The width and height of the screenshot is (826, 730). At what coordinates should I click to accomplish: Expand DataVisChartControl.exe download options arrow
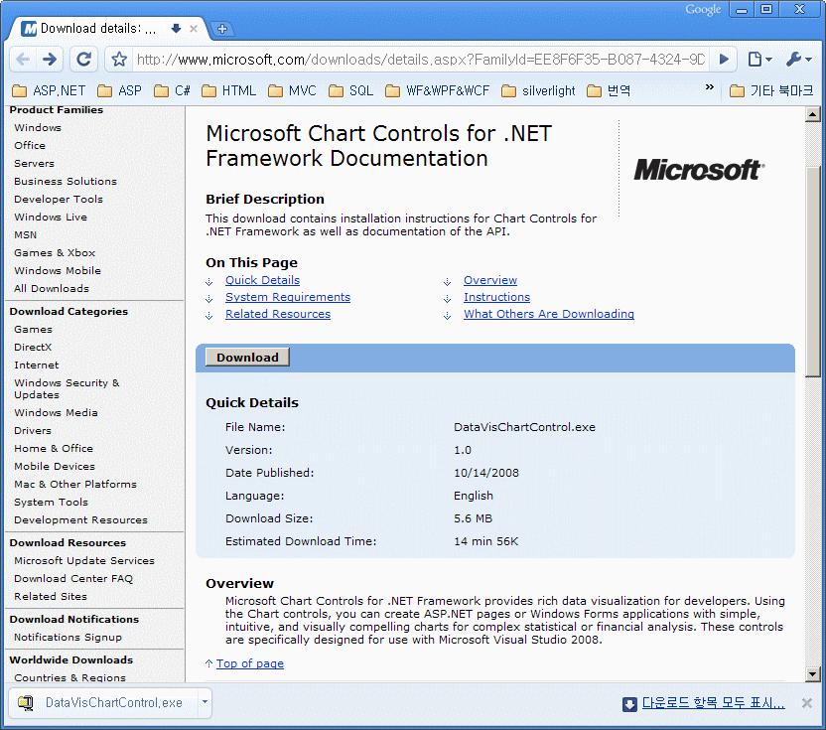[x=205, y=702]
